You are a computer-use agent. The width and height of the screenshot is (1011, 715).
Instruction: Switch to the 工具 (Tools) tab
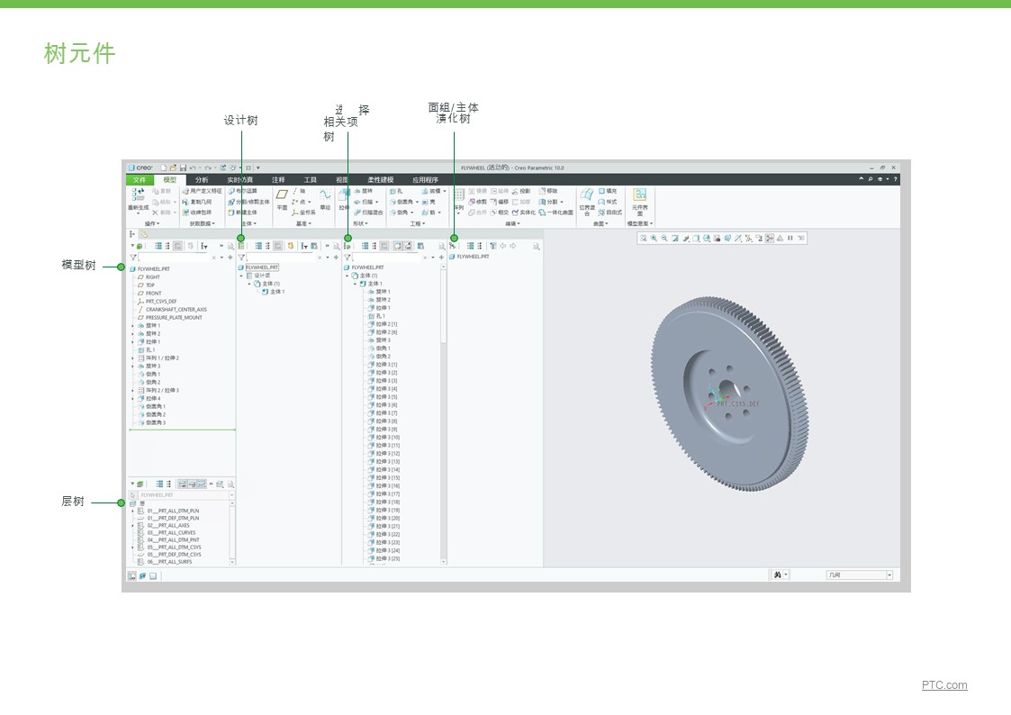(x=310, y=180)
